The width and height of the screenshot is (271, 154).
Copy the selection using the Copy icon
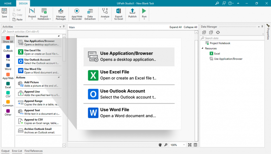pos(14,15)
